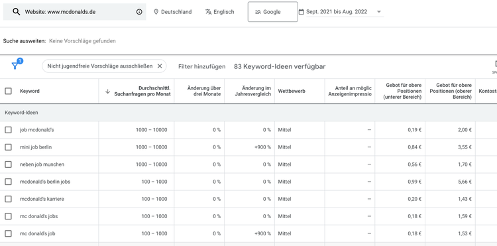Click +900 % in mc donald's job row

click(263, 233)
